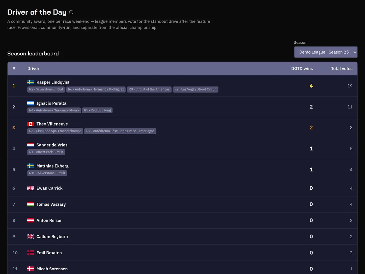Select driver name Sander de Vries
The height and width of the screenshot is (274, 365).
pyautogui.click(x=52, y=145)
